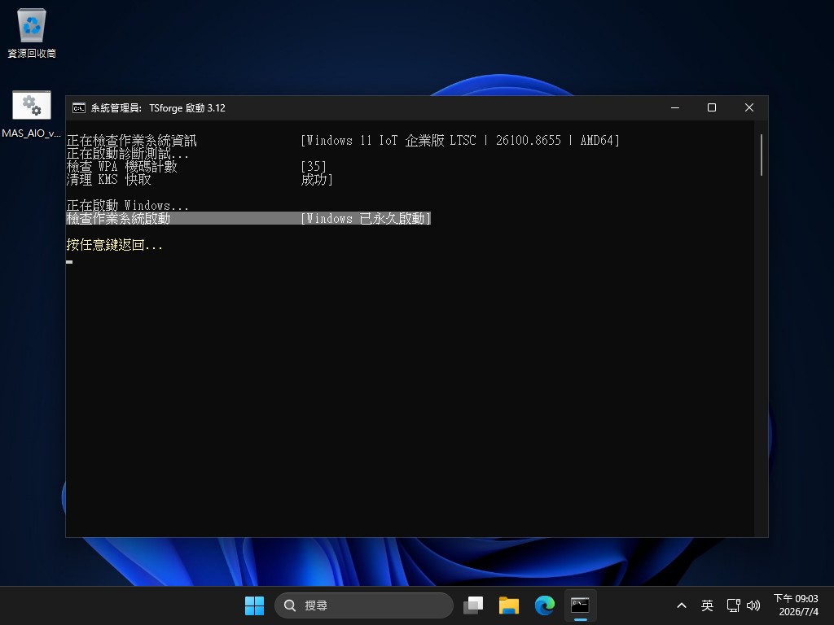Launch File Explorer from the taskbar
This screenshot has height=625, width=834.
(x=508, y=605)
